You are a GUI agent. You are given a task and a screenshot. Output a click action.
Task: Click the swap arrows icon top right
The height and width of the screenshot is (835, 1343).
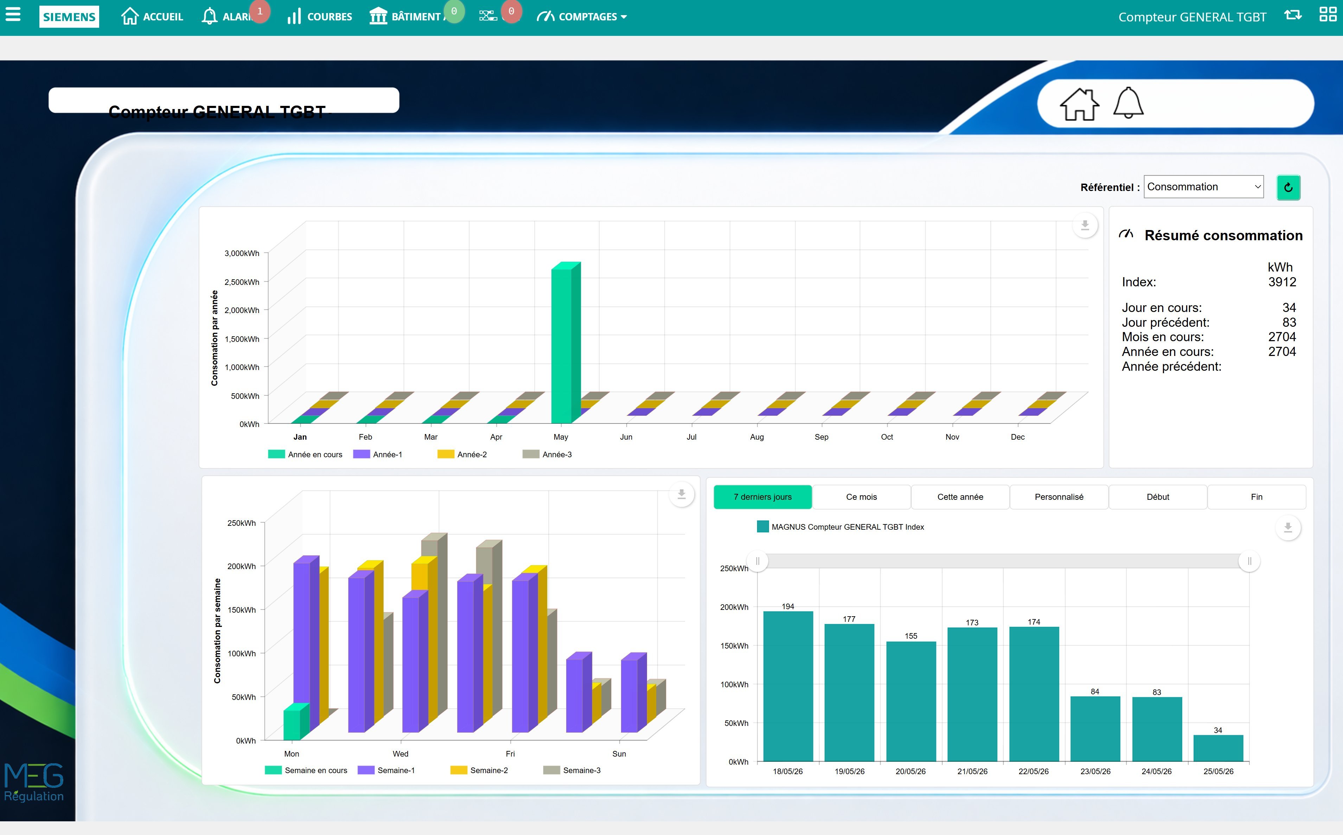1293,15
